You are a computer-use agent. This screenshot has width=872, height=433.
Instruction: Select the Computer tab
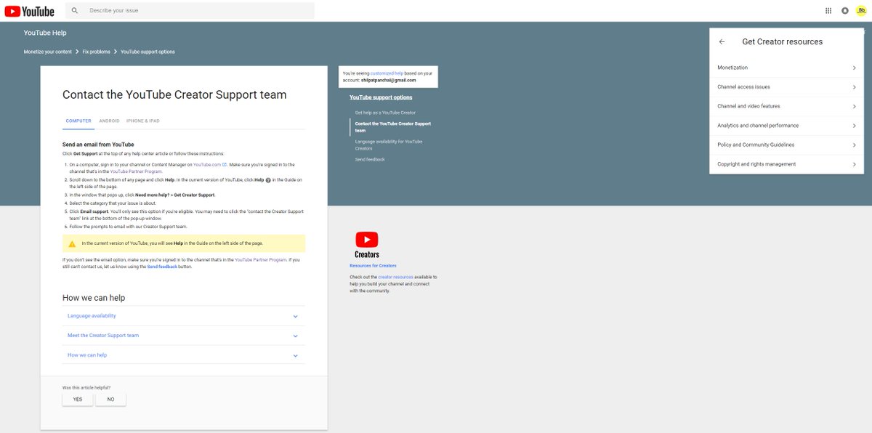pos(78,121)
